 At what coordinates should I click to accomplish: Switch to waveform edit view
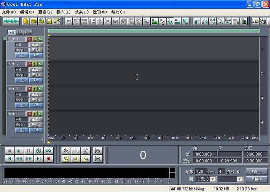[x=11, y=21]
